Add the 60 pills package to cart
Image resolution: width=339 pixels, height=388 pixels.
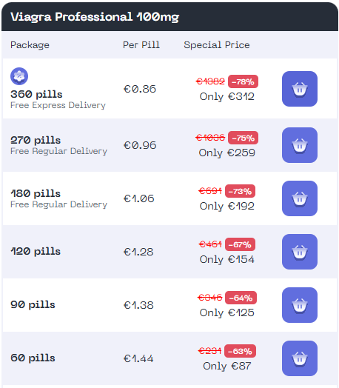coord(300,358)
